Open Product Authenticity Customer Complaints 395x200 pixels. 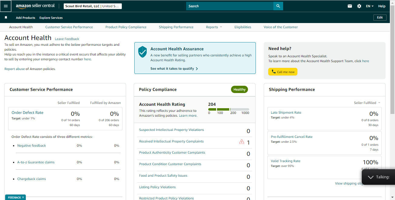coord(172,152)
